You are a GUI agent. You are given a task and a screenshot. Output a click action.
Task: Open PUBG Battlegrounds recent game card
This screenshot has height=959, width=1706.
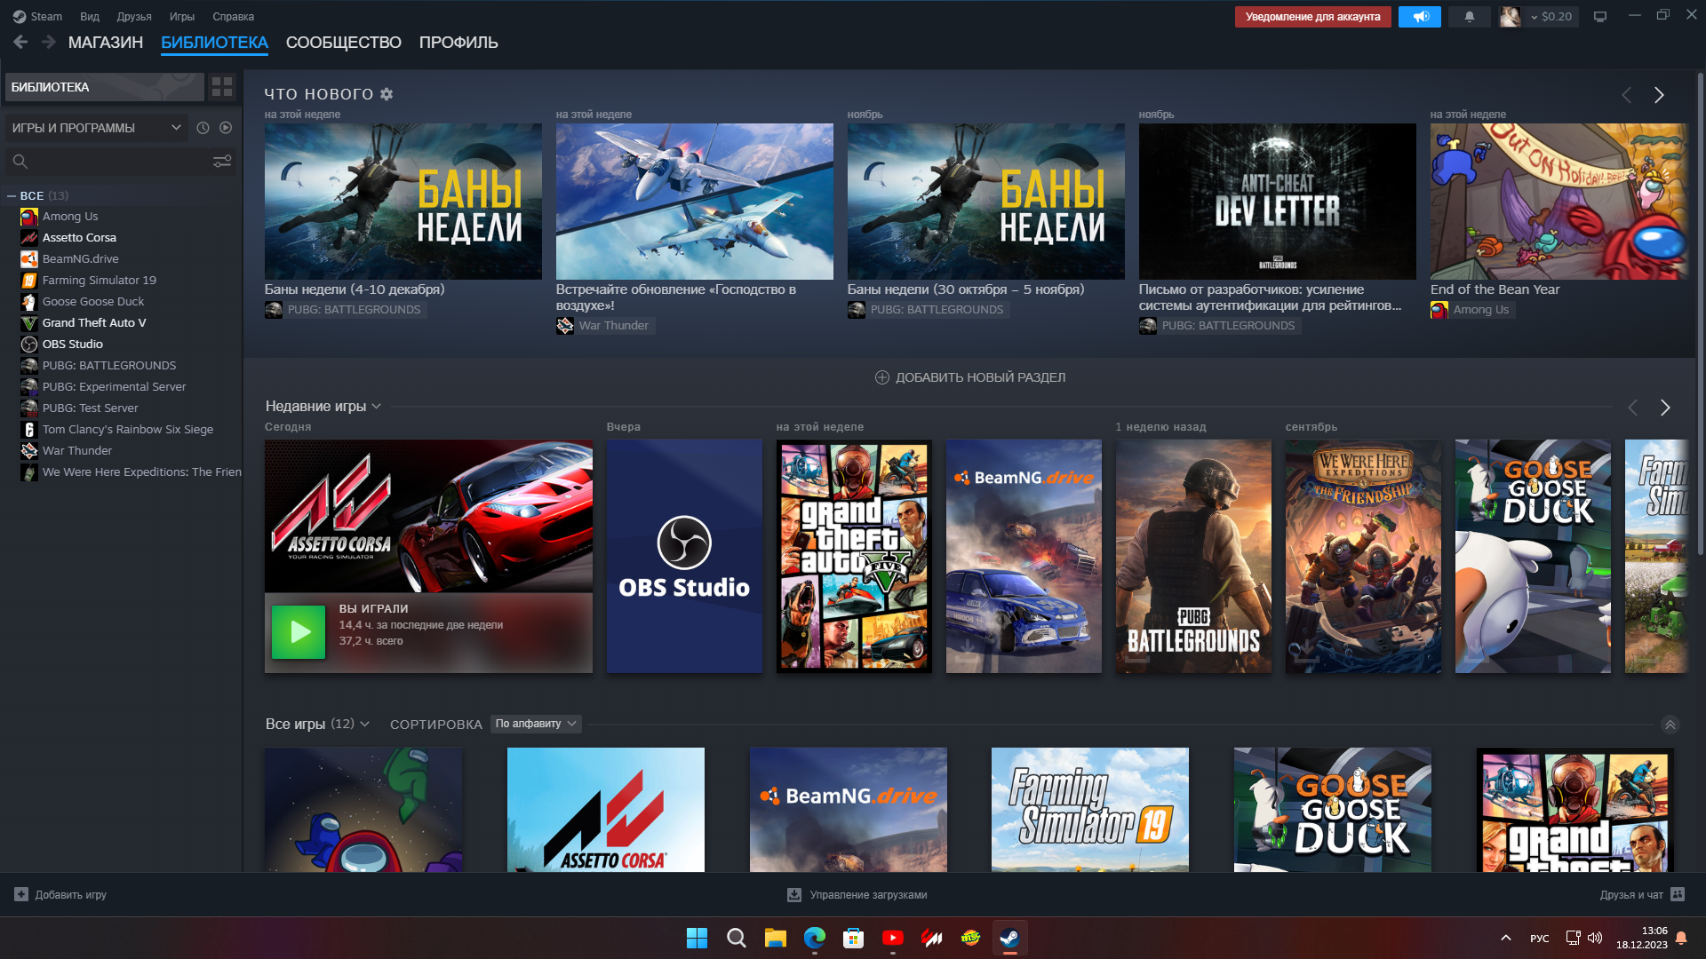tap(1193, 556)
